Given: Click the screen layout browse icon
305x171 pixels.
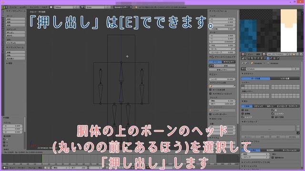Looking at the screenshot, I should [51, 7].
